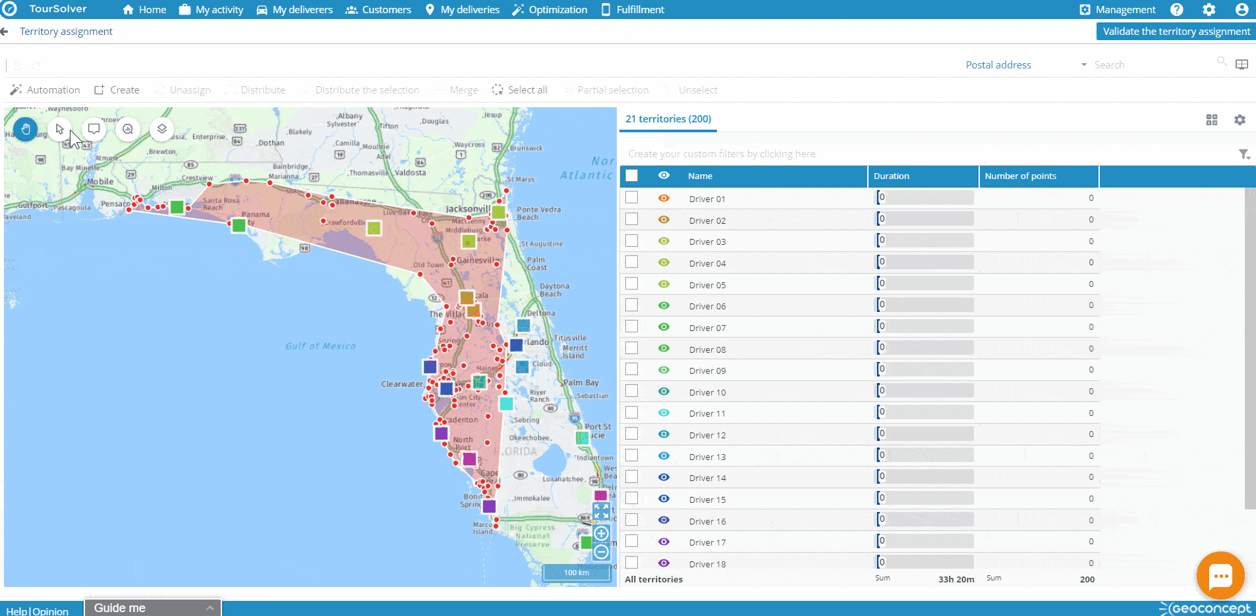Tick the select-all checkbox in table header
This screenshot has width=1256, height=616.
(x=632, y=176)
